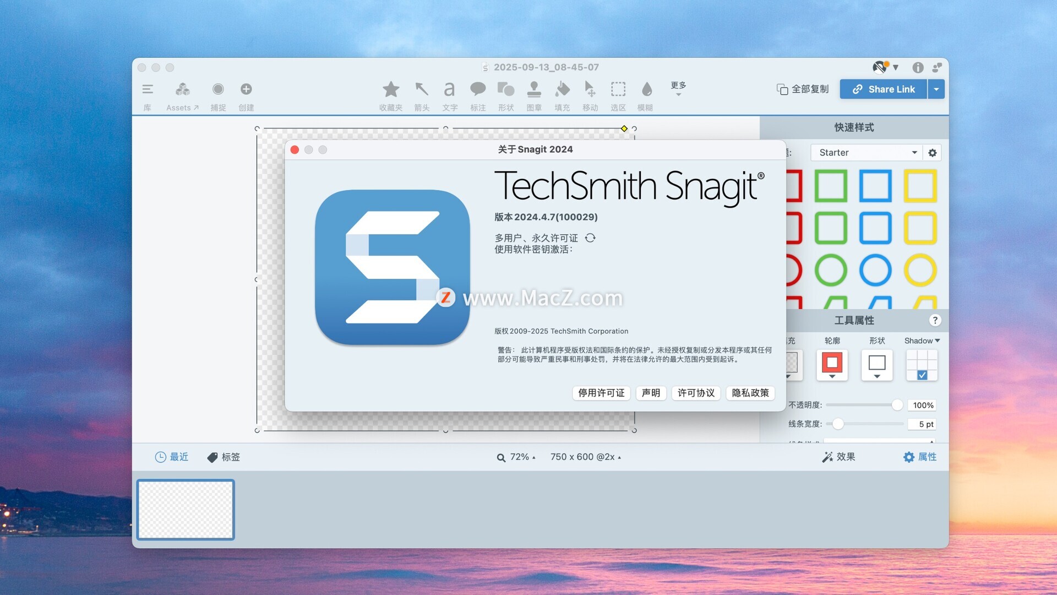Select the Arrow tool
Screen dimensions: 1057x595
click(422, 90)
